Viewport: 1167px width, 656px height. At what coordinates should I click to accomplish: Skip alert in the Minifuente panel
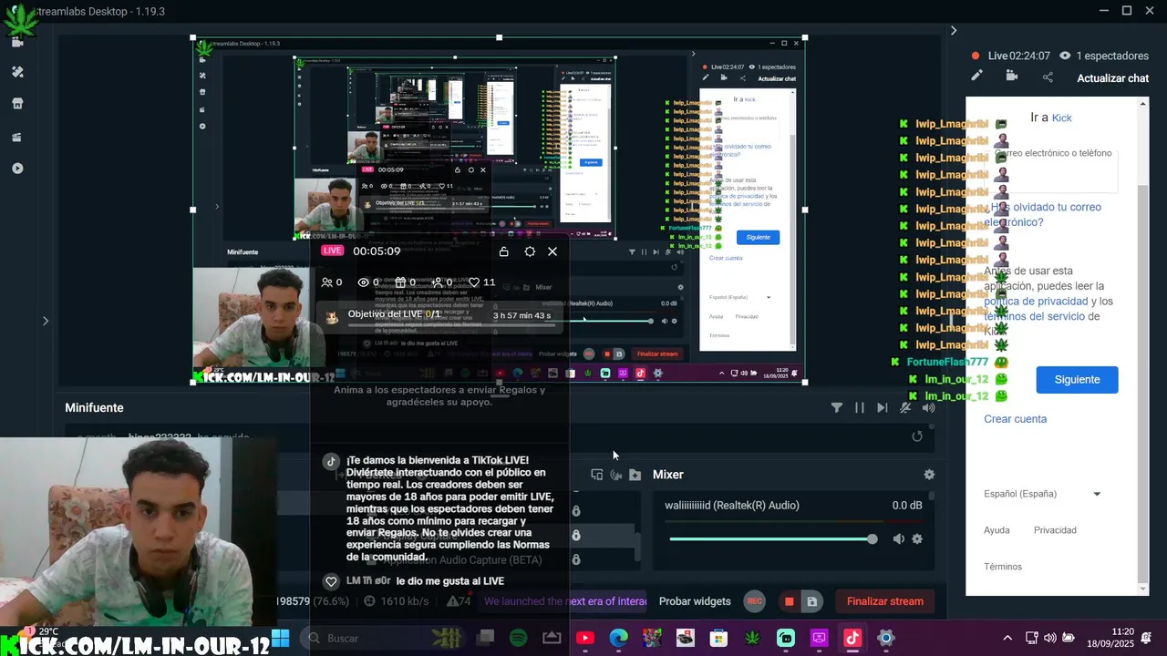[882, 408]
